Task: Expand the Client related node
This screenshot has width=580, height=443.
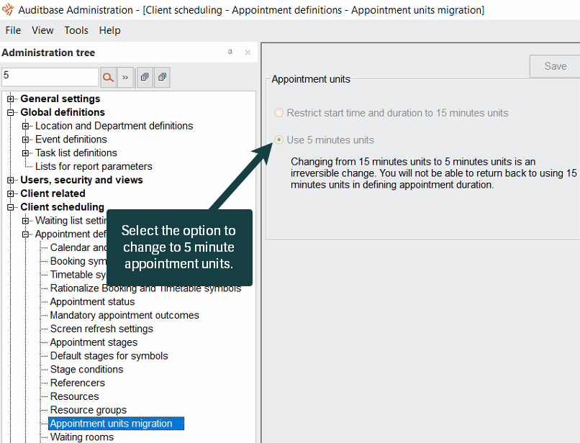Action: point(11,193)
